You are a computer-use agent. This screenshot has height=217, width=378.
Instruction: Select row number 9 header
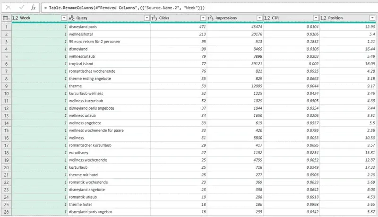6,86
